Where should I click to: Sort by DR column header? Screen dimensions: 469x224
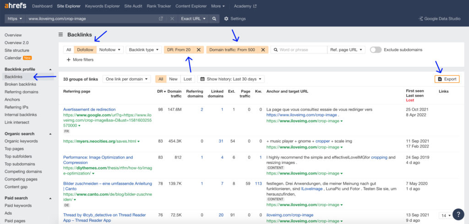pyautogui.click(x=162, y=91)
